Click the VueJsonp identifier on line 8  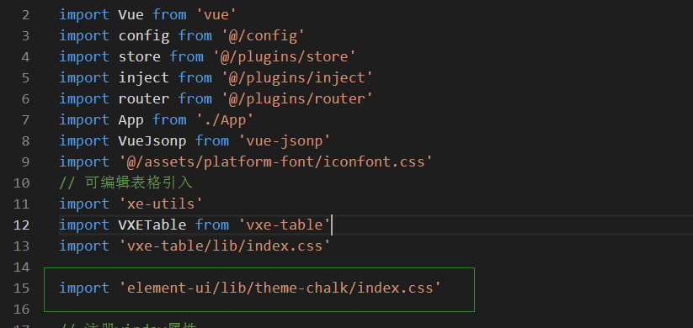coord(152,140)
